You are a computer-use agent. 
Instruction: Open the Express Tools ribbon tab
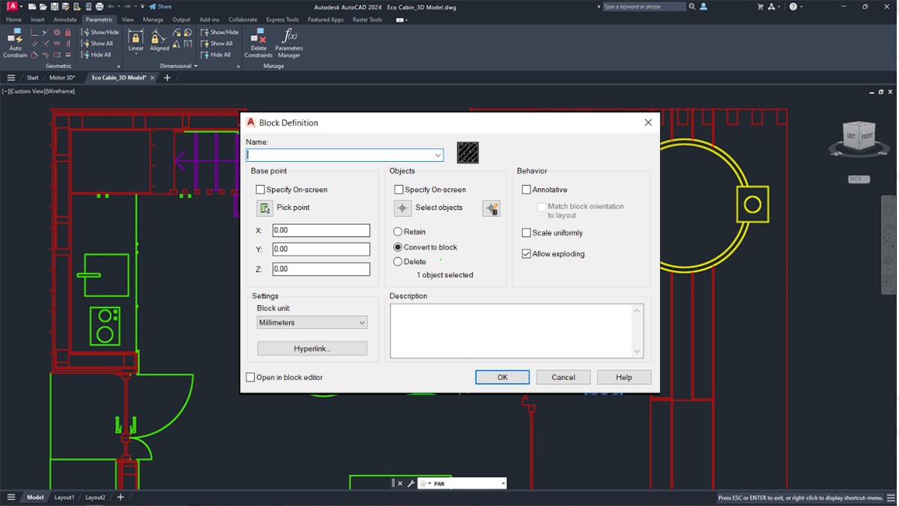[x=282, y=19]
